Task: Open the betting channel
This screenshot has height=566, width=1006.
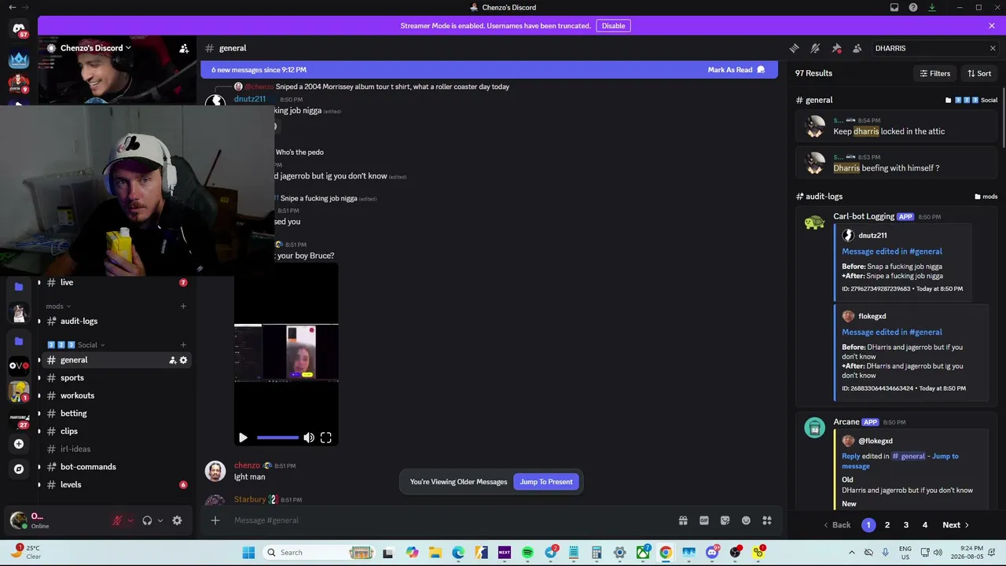Action: 114,413
